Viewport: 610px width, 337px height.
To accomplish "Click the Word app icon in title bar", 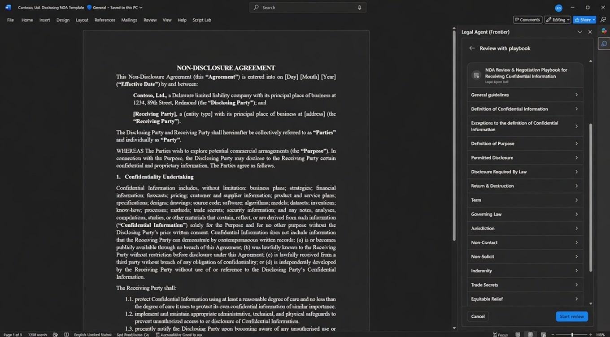I will (8, 8).
